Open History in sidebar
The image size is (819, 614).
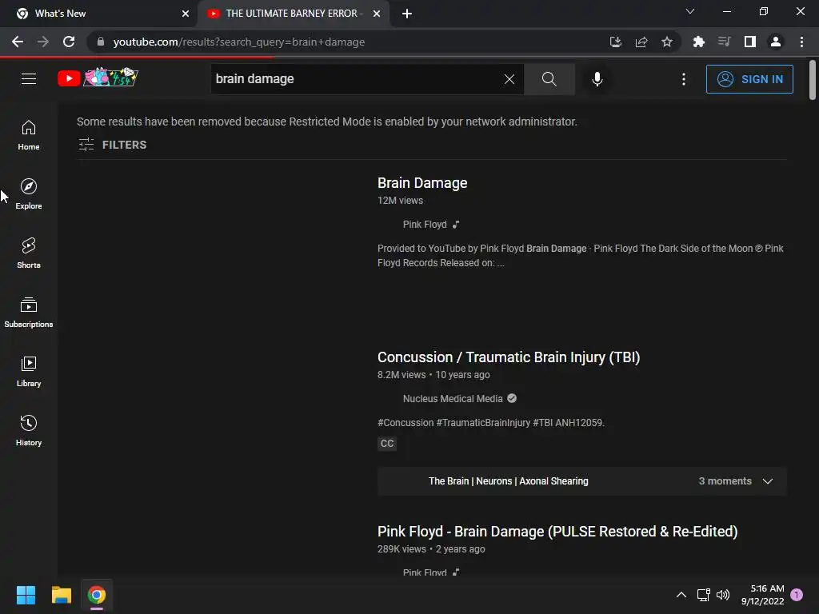(29, 431)
